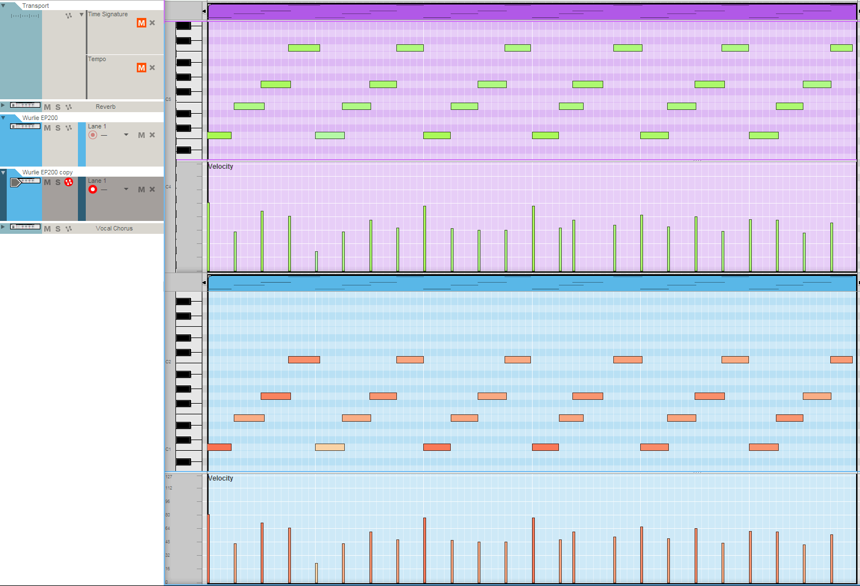The image size is (860, 586).
Task: Collapse the Transport track
Action: point(3,5)
